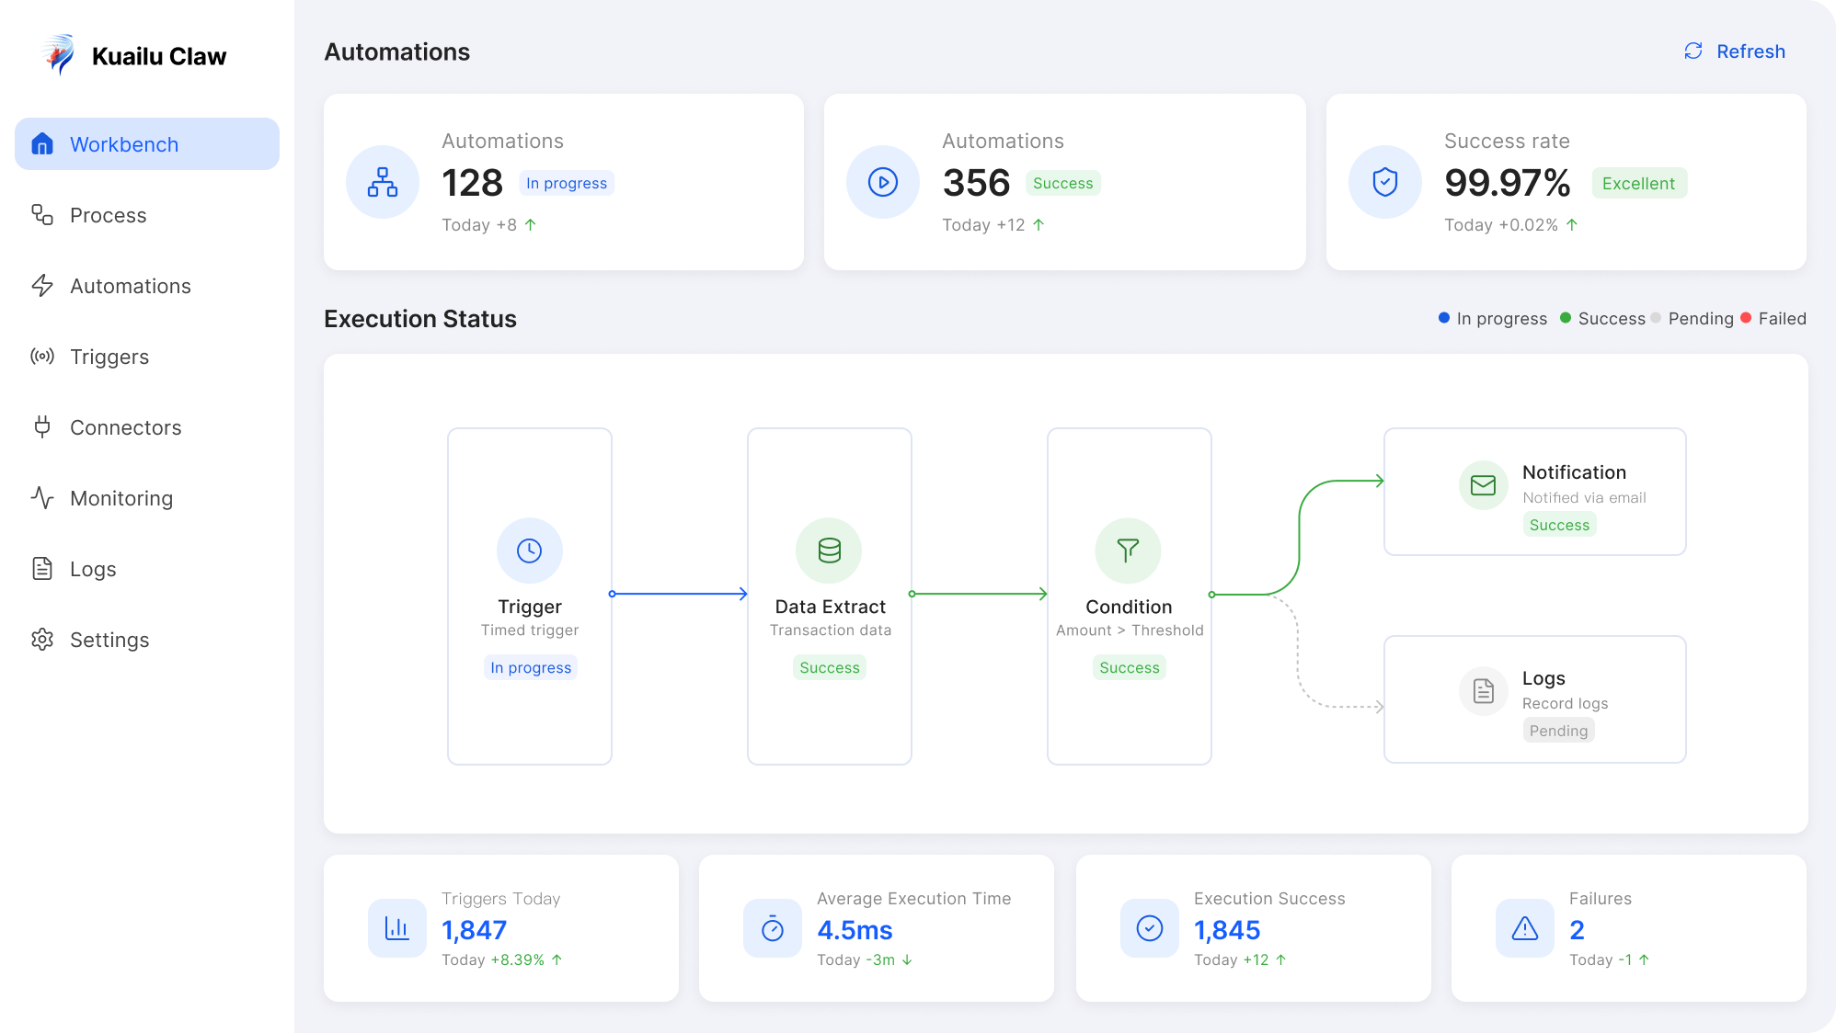Click the Connectors plug icon
1836x1033 pixels.
(42, 426)
